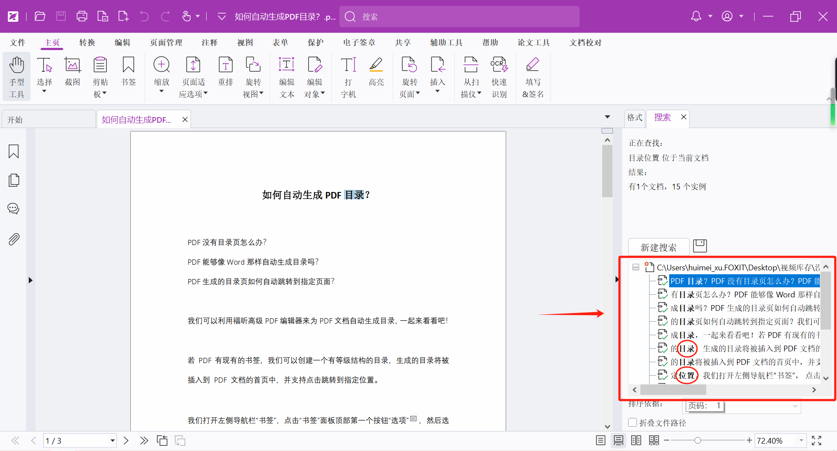
Task: Switch to two-page facing view mode
Action: coord(636,441)
